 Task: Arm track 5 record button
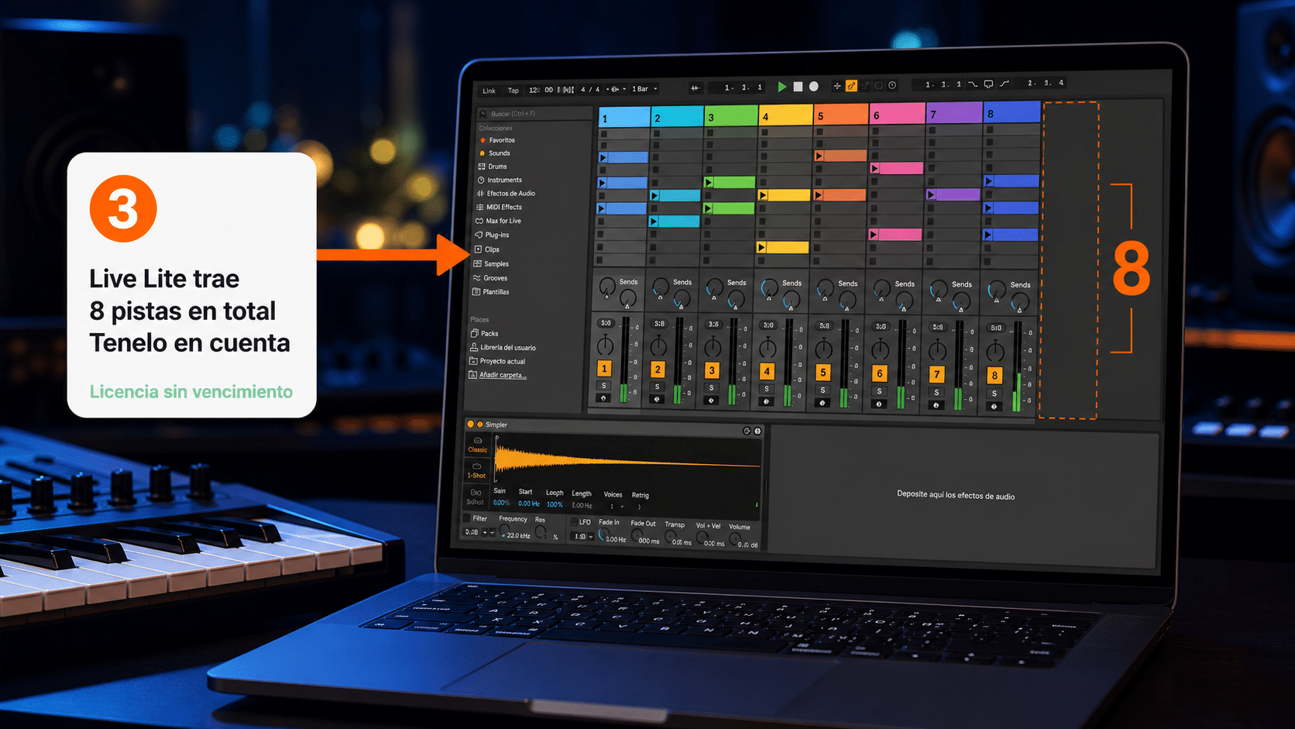tap(823, 403)
